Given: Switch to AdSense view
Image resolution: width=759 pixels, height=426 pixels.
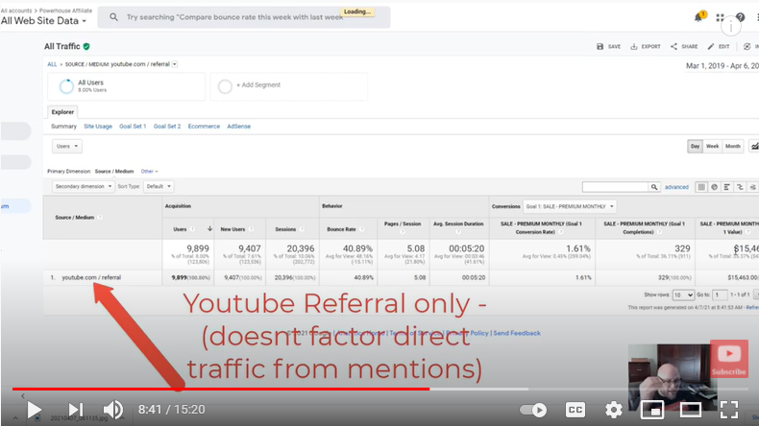Looking at the screenshot, I should click(238, 127).
